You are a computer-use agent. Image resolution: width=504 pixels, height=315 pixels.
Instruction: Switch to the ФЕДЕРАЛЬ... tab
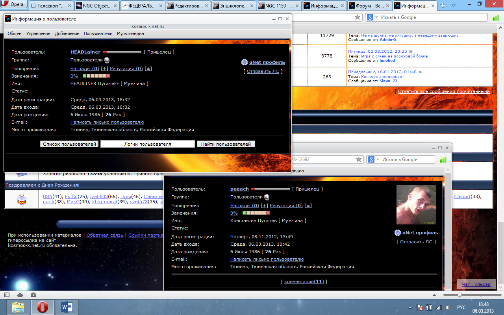click(142, 6)
